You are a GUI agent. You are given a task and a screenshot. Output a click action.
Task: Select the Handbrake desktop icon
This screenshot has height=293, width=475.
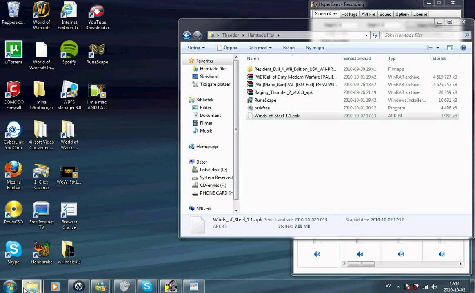42,253
